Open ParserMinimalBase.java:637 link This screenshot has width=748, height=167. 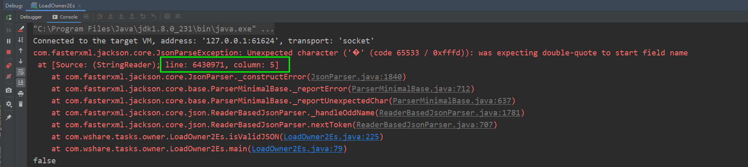coord(452,101)
